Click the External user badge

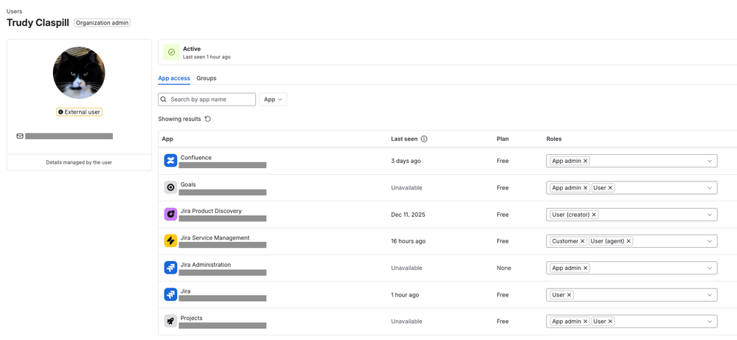(79, 112)
